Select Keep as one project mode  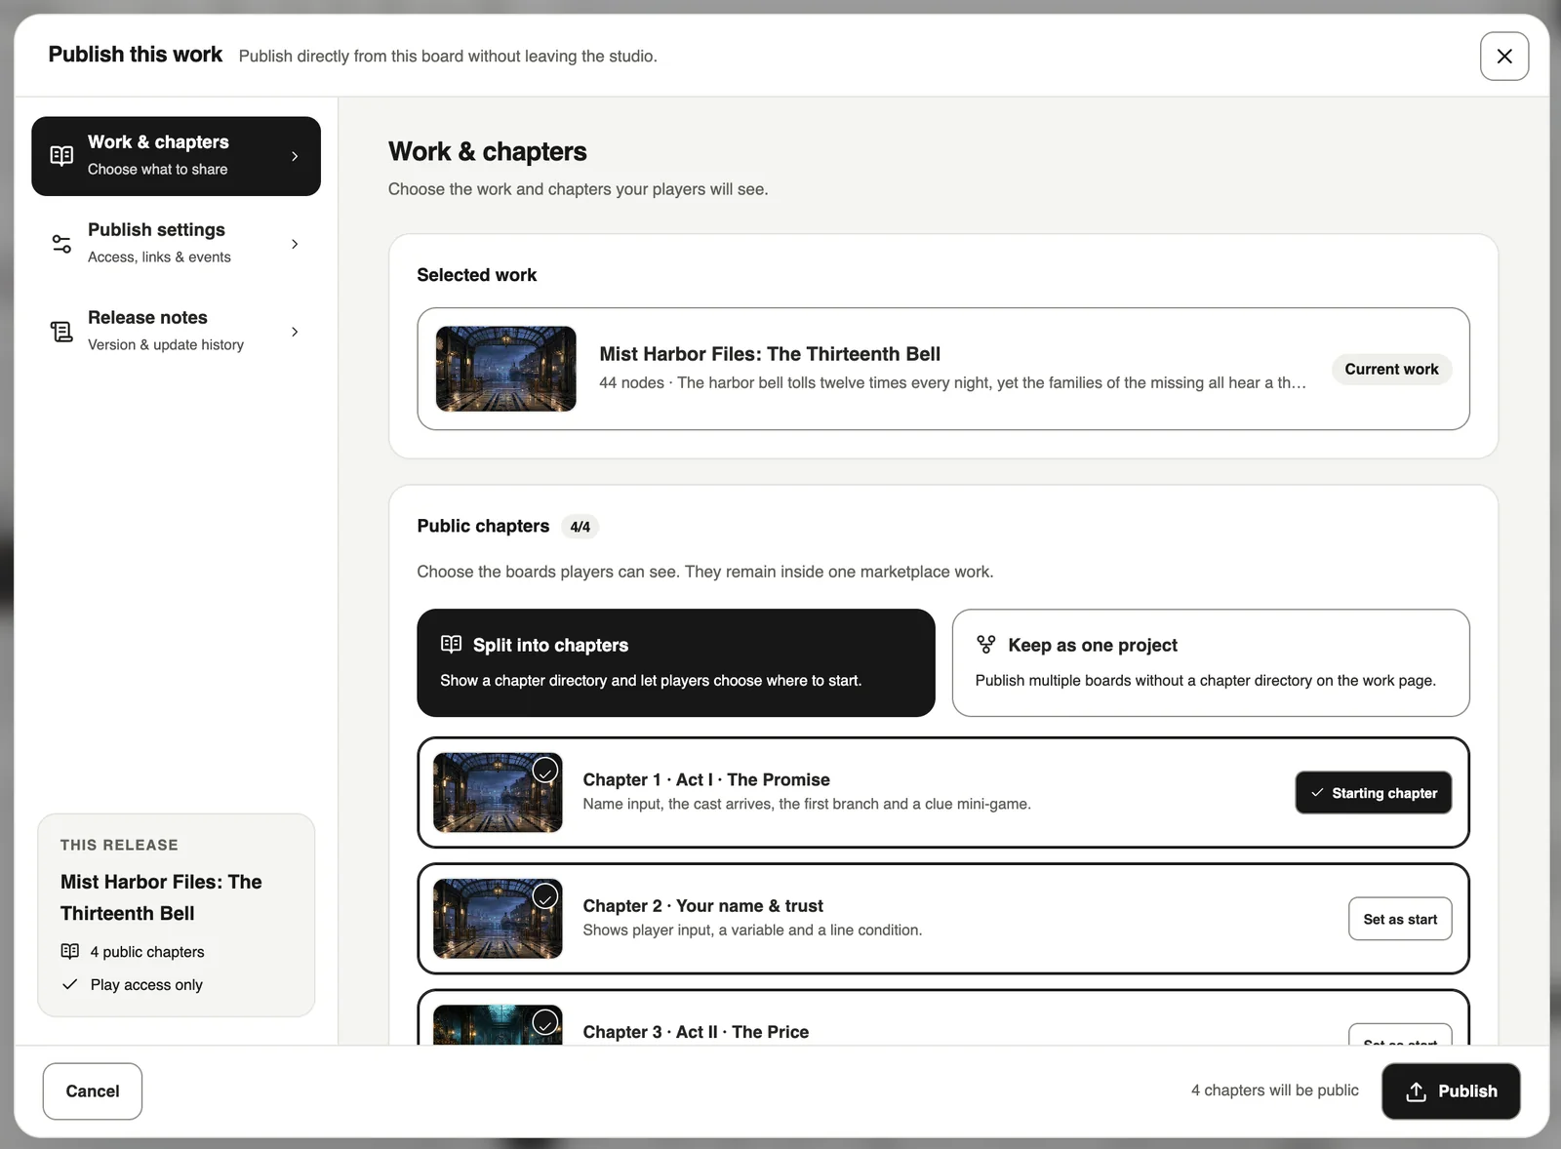pos(1211,663)
